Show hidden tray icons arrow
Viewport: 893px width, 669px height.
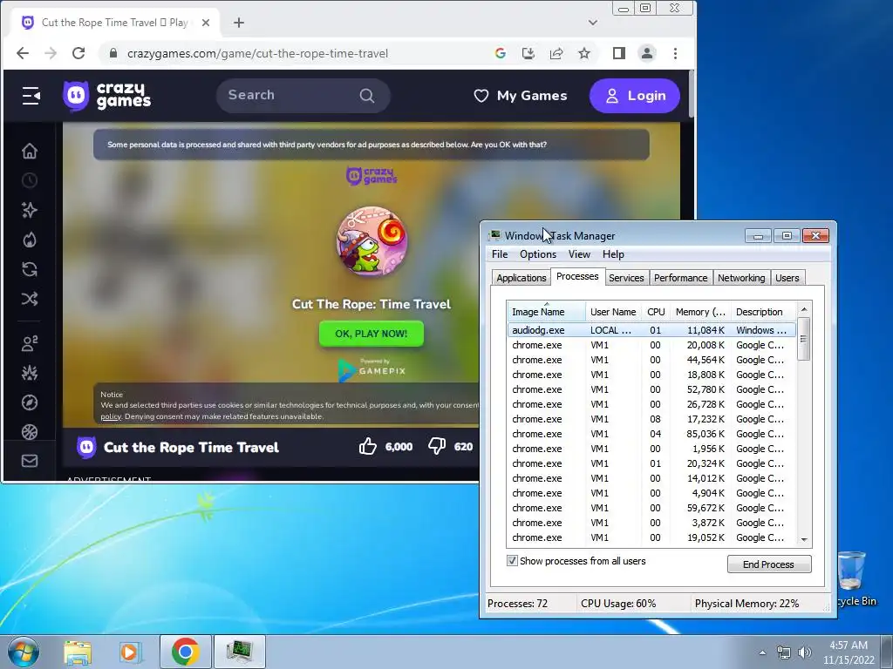pyautogui.click(x=762, y=652)
